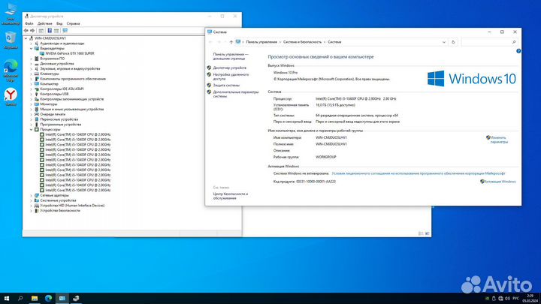Open Диспетчер устройств sidebar link
The height and width of the screenshot is (304, 541).
(x=229, y=68)
